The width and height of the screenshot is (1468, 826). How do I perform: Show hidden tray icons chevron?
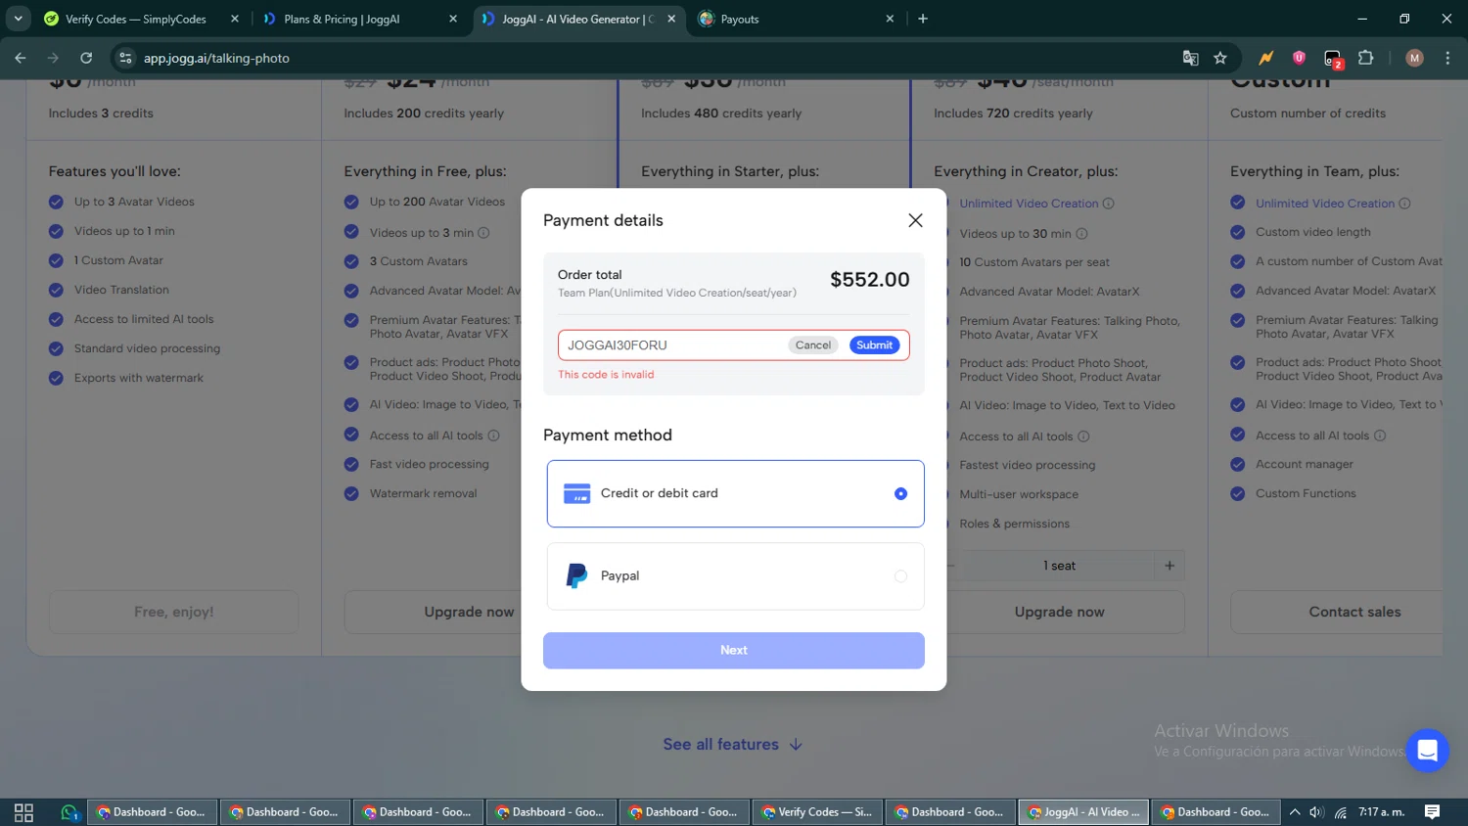click(1294, 812)
